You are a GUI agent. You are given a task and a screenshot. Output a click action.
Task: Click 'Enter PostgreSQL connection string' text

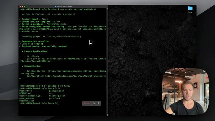[x=43, y=27]
